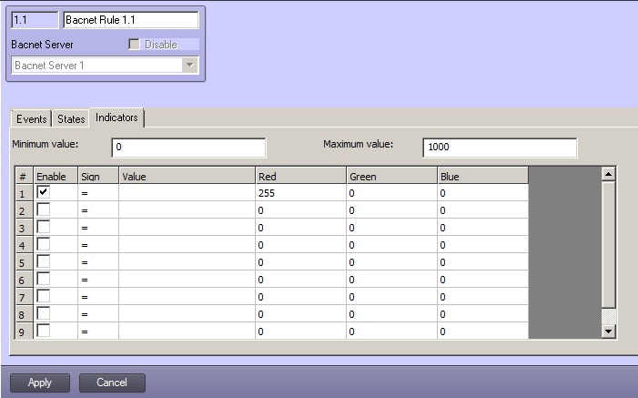Focus the Maximum value field

tap(500, 148)
